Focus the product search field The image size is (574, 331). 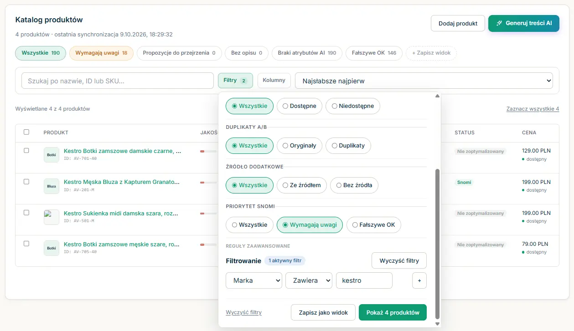(x=118, y=81)
